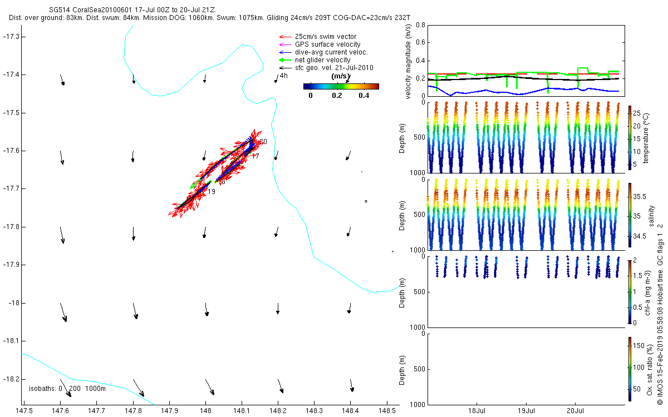Click the blue dive-avg current legend arrow
Viewport: 668px width, 417px height.
(x=284, y=52)
